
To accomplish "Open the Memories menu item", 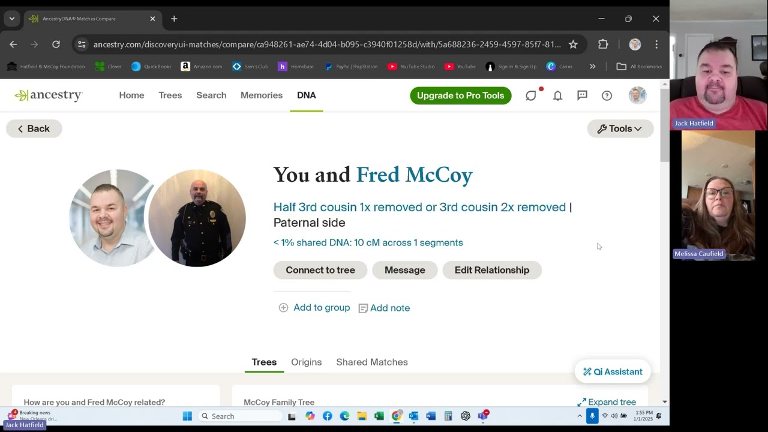I will [x=262, y=95].
